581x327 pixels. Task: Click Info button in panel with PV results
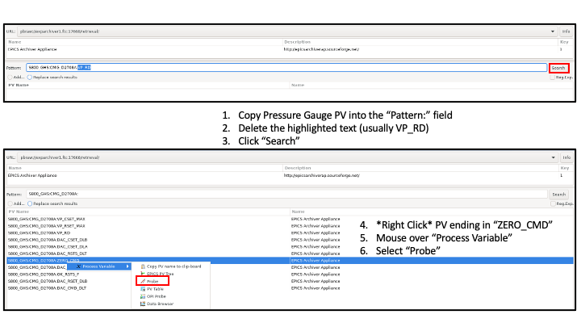click(x=566, y=157)
